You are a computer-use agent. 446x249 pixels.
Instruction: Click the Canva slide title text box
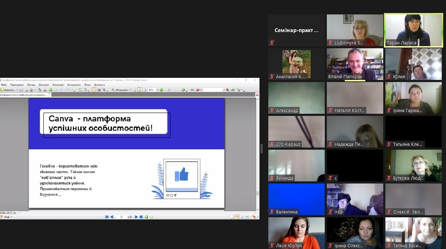[104, 123]
